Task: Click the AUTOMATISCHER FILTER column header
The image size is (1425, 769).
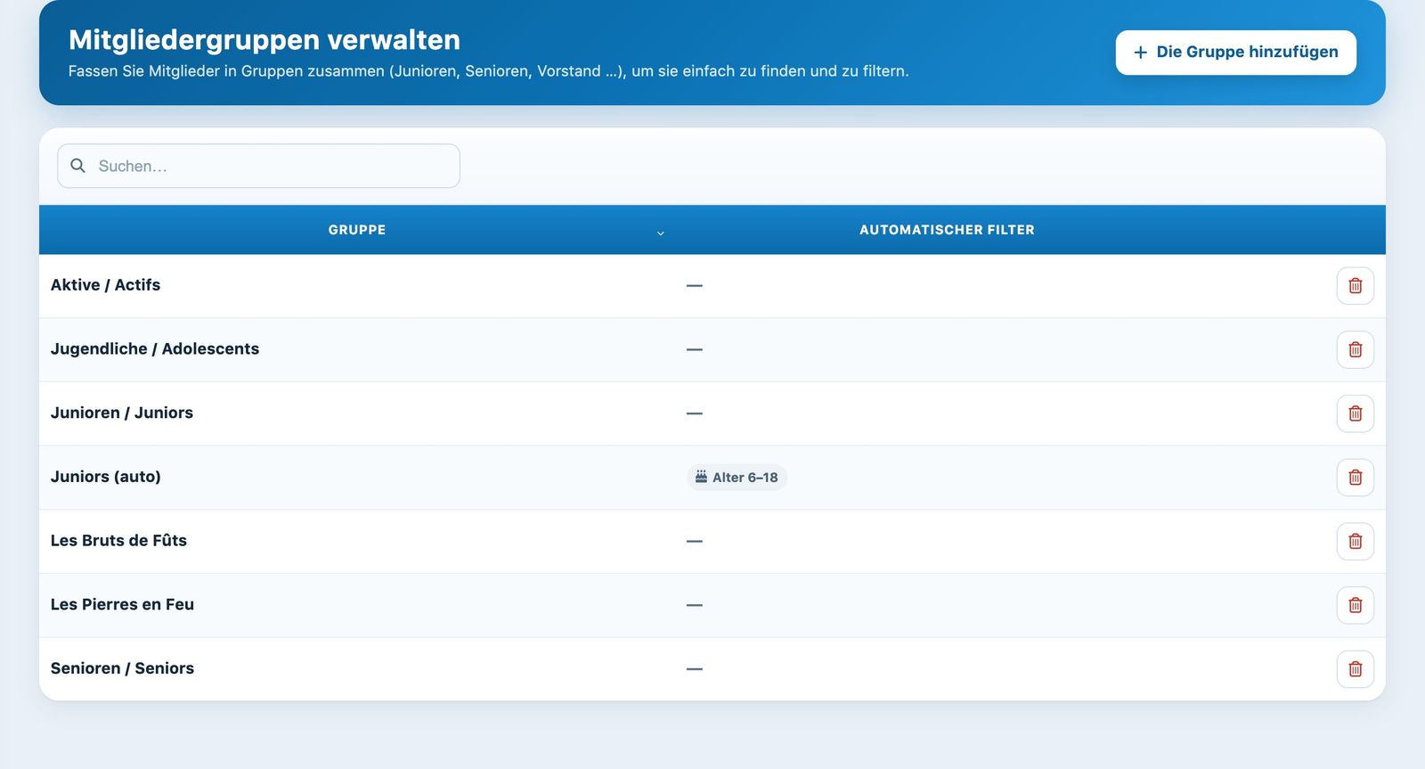Action: pyautogui.click(x=947, y=230)
